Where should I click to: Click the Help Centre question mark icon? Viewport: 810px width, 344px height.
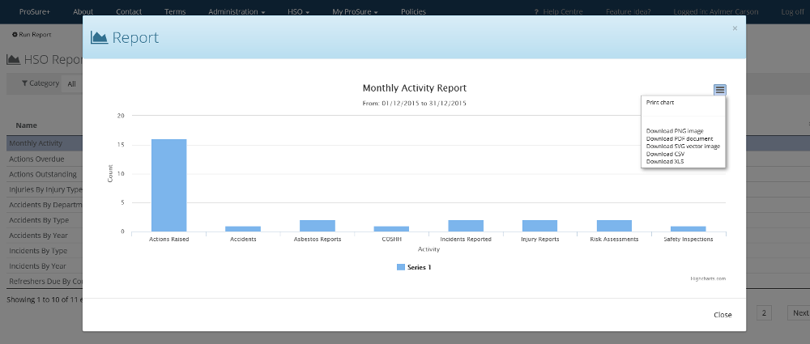click(x=537, y=12)
